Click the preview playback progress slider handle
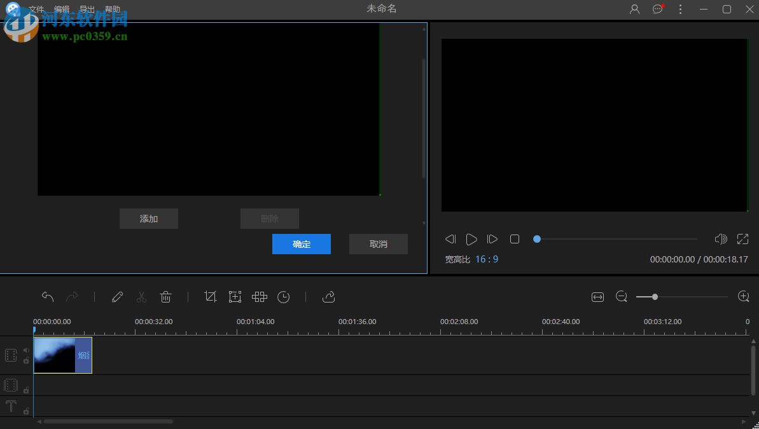759x429 pixels. pos(537,239)
